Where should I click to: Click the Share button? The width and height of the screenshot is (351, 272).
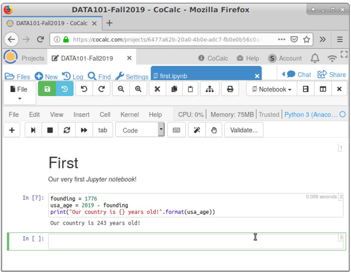tap(332, 74)
